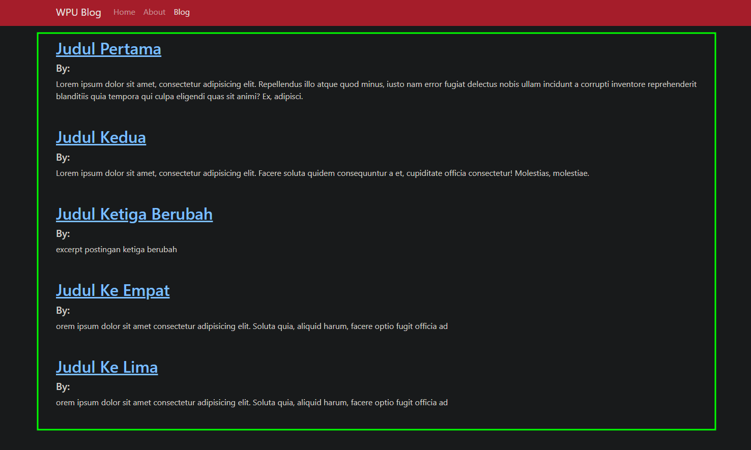Click the excerpt under Judul Ke Lima
Screen dimensions: 751x450
click(252, 403)
